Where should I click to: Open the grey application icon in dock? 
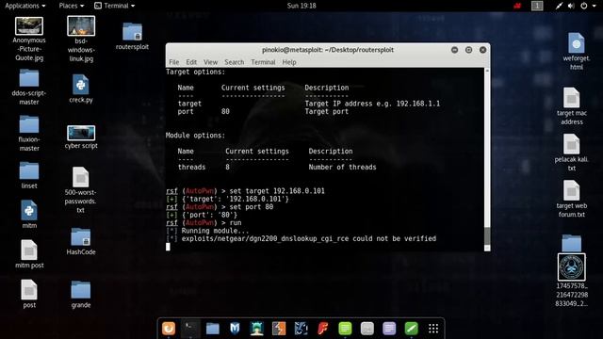[x=367, y=329]
